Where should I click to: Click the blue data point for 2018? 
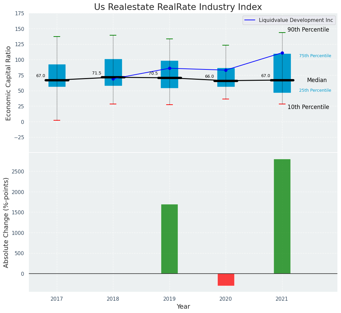113,79
